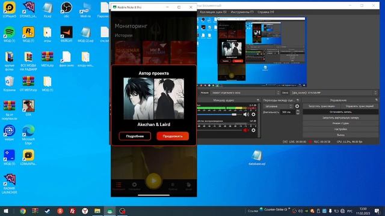Open the Tools menu in OBS
Screen dimensions: 385x216
tap(242, 12)
